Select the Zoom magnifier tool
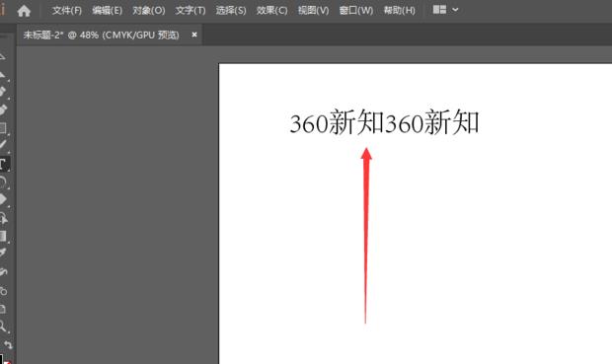Screen dimensions: 612x364 [x=3, y=326]
